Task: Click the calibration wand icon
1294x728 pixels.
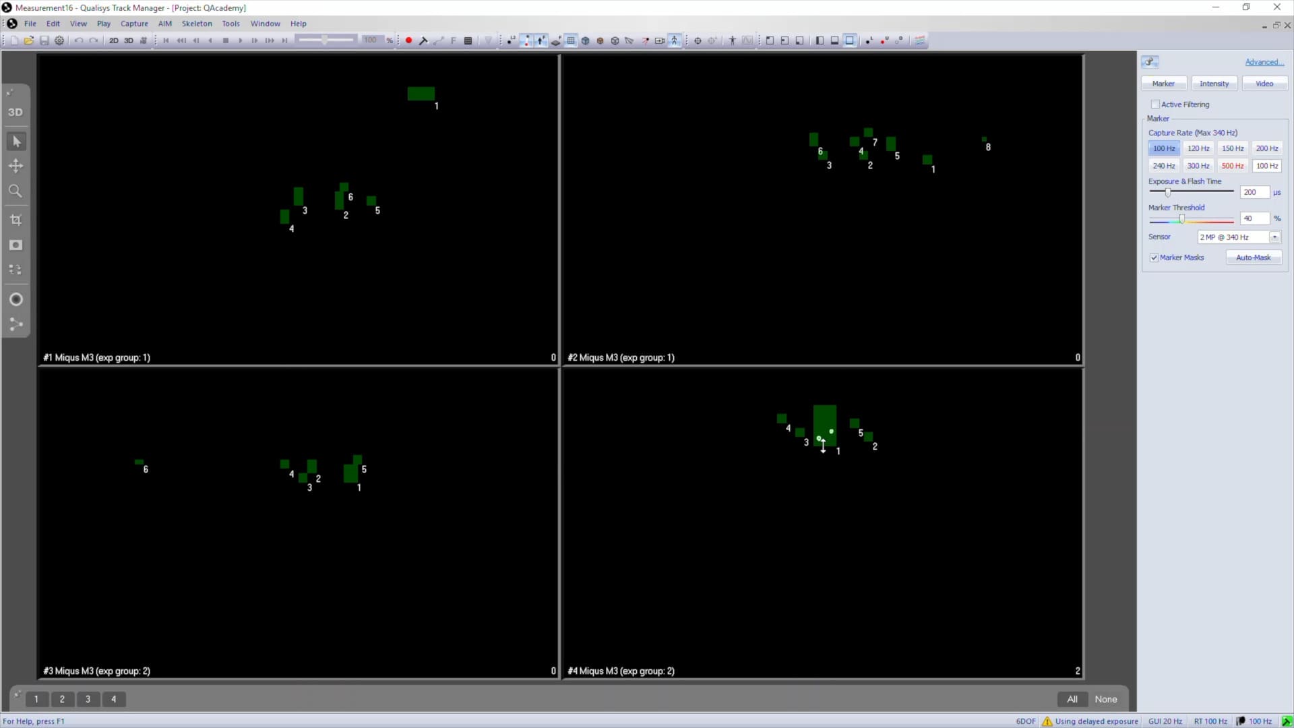Action: (x=423, y=40)
